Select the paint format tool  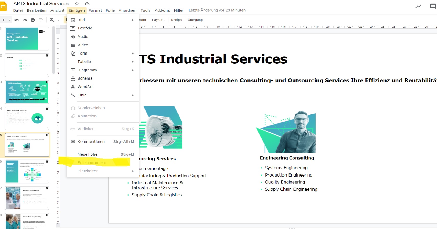pyautogui.click(x=41, y=20)
